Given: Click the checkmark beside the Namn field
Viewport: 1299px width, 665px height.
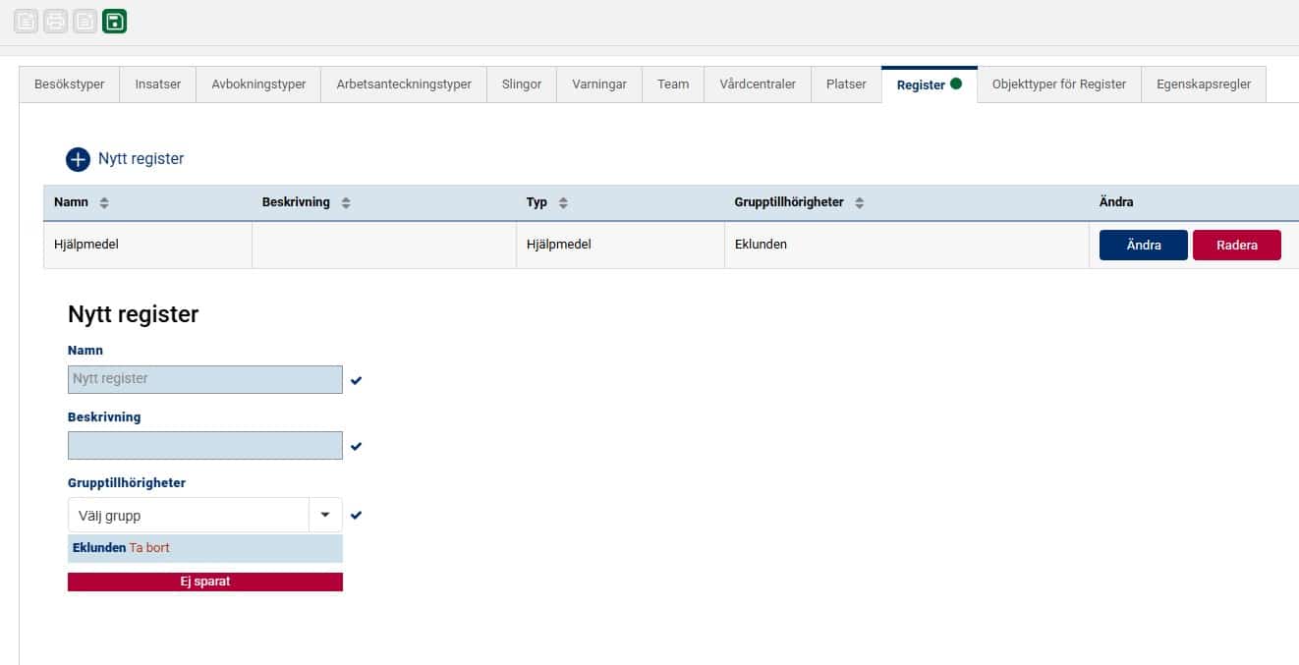Looking at the screenshot, I should [356, 380].
